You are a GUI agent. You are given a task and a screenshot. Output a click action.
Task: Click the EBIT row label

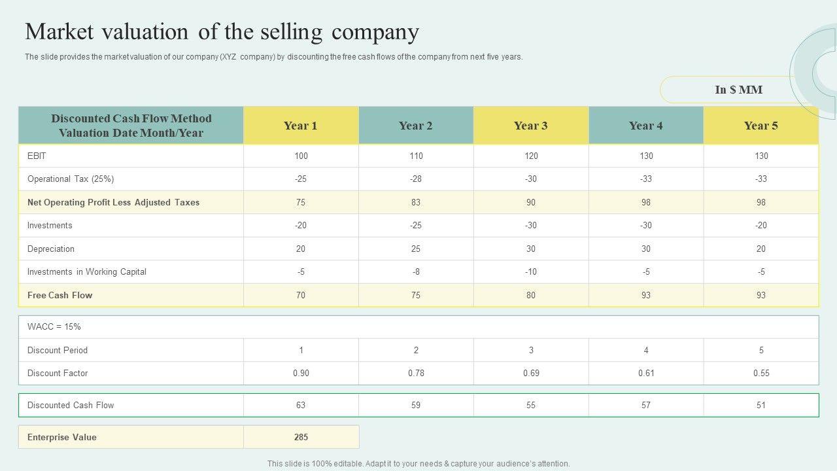[x=37, y=156]
